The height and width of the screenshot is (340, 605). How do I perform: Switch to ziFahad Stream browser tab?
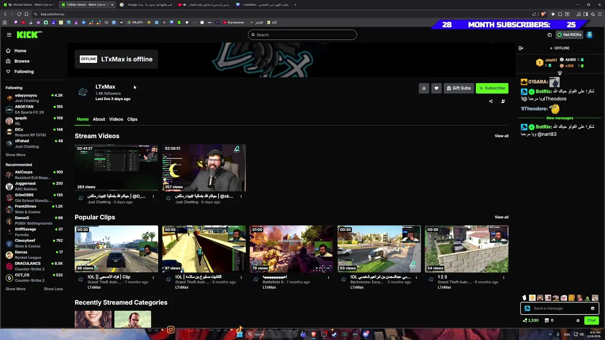click(x=29, y=5)
